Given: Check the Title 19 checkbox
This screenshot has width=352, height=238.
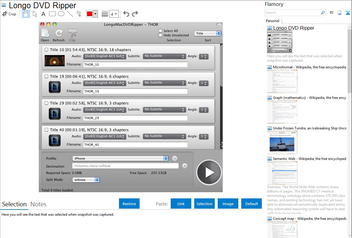Looking at the screenshot, I should click(x=46, y=76).
